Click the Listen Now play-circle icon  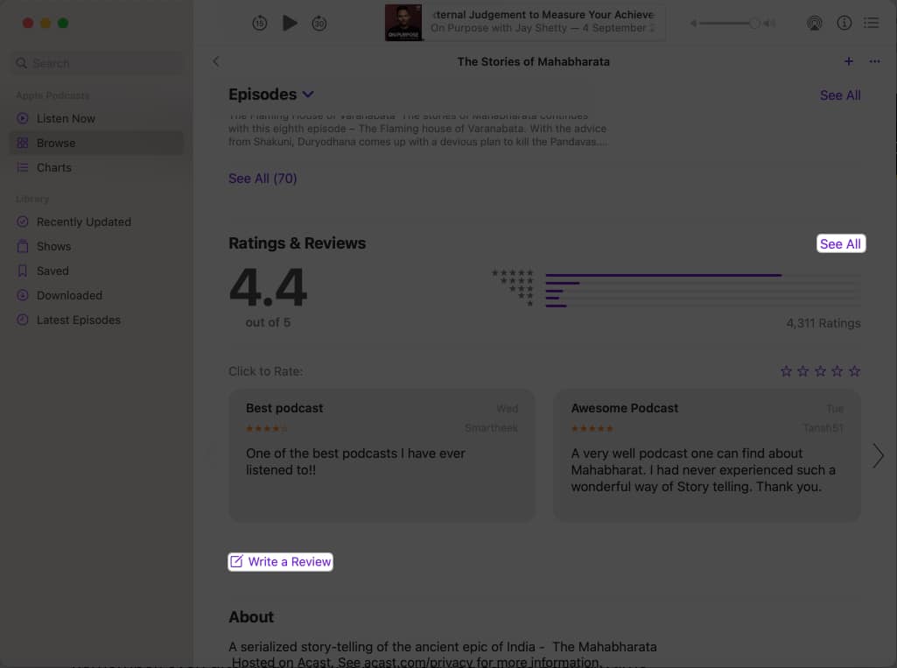[22, 118]
